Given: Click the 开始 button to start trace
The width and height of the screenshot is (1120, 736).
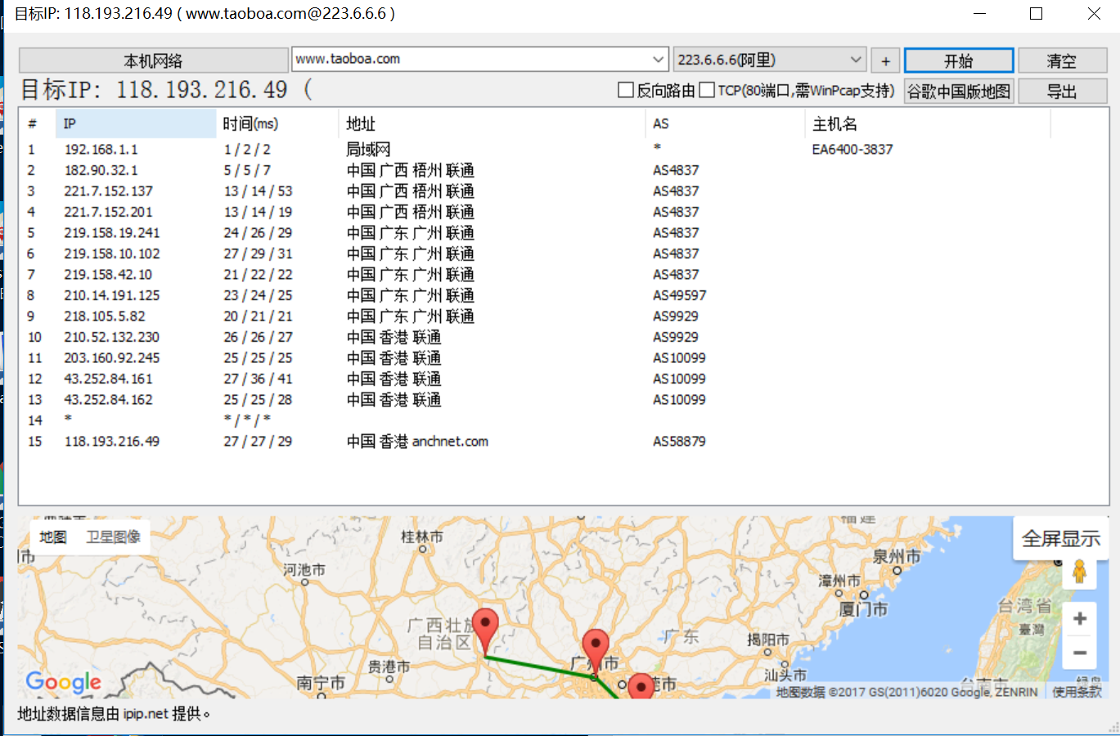Looking at the screenshot, I should pos(958,61).
